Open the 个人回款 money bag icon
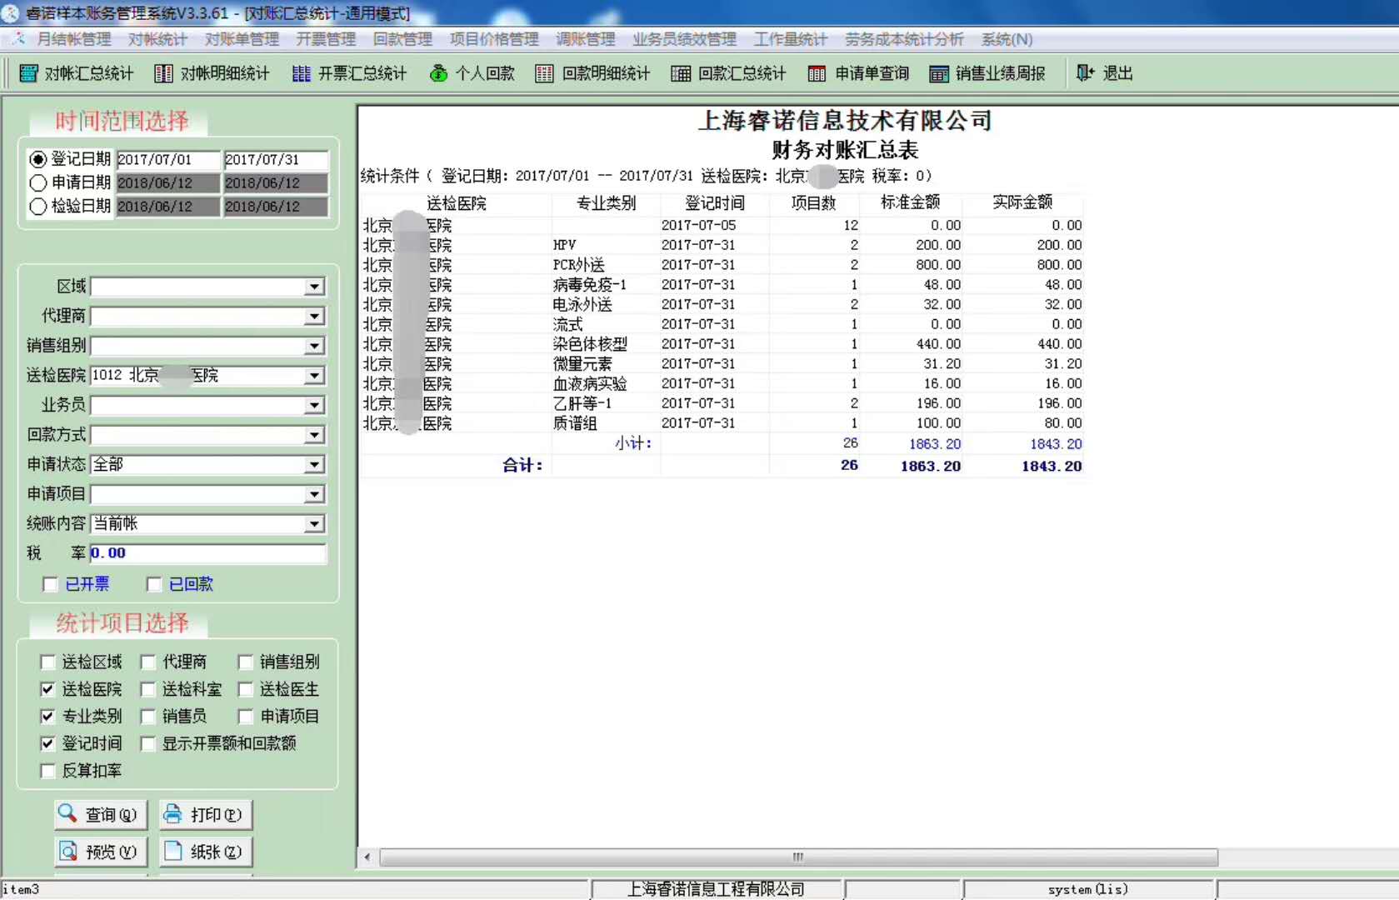This screenshot has height=900, width=1399. [x=438, y=73]
